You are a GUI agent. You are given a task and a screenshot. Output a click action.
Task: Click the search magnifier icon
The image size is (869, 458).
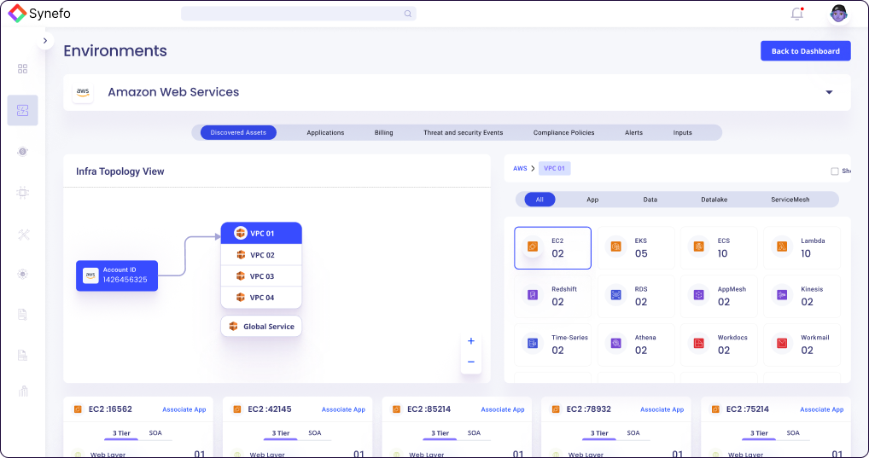pos(408,14)
